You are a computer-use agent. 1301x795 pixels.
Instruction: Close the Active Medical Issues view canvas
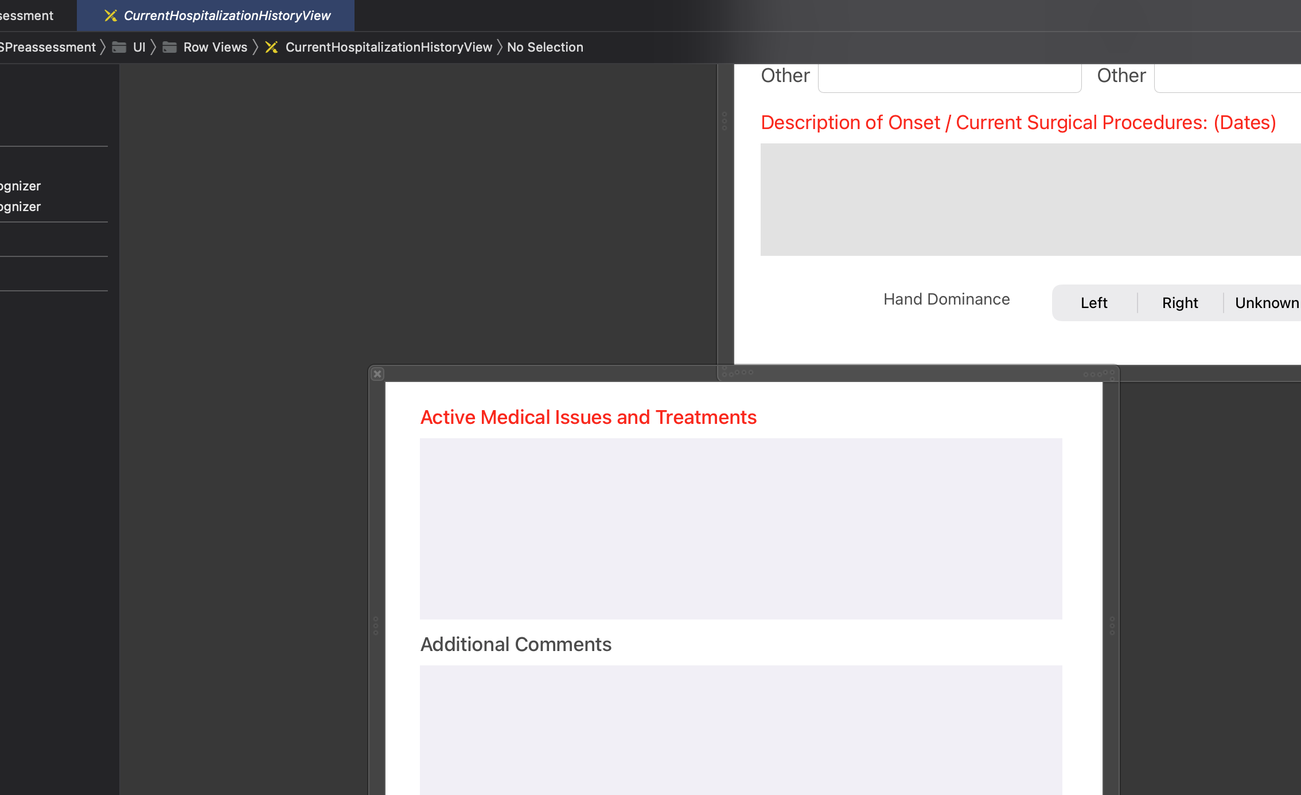377,374
